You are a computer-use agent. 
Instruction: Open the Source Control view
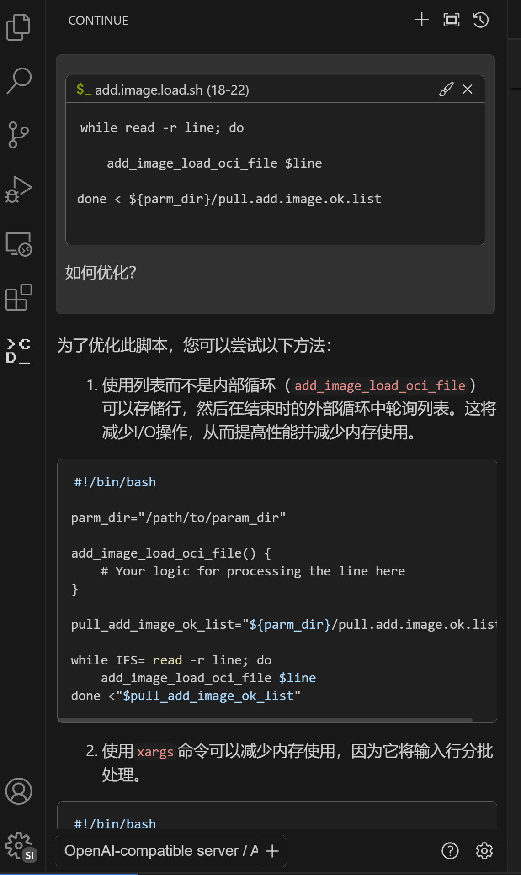pos(19,135)
